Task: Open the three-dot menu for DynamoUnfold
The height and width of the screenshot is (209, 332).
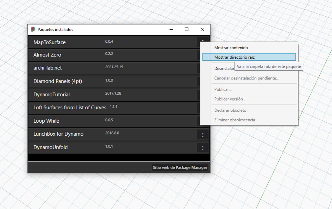Action: tap(203, 148)
